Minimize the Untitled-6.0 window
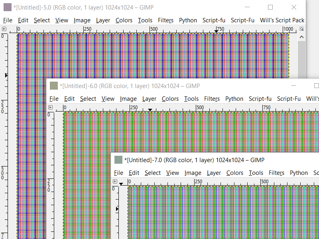319x239 pixels. 293,86
